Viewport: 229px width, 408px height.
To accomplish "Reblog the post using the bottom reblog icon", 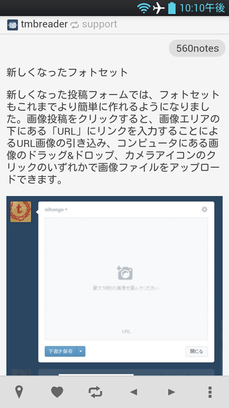I will coord(95,392).
